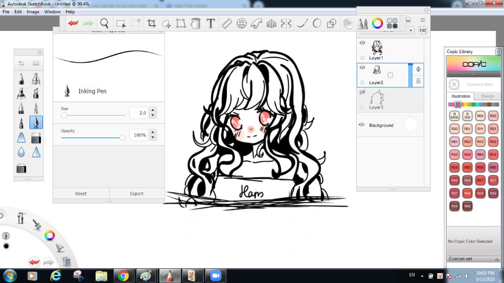Expand the Custom set section

(497, 259)
